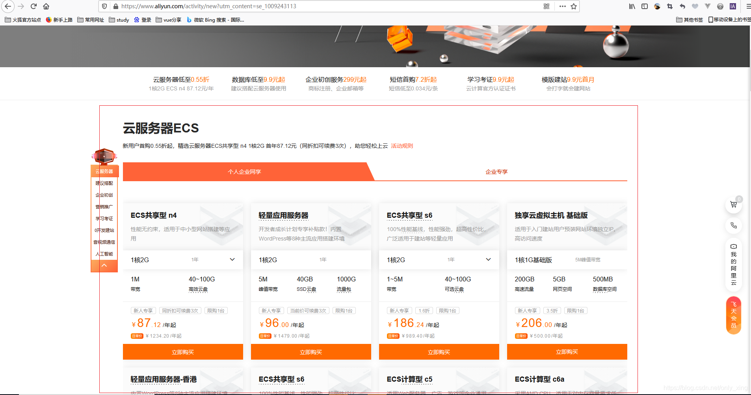The width and height of the screenshot is (751, 395).
Task: Bookmark this page with star icon
Action: (x=574, y=6)
